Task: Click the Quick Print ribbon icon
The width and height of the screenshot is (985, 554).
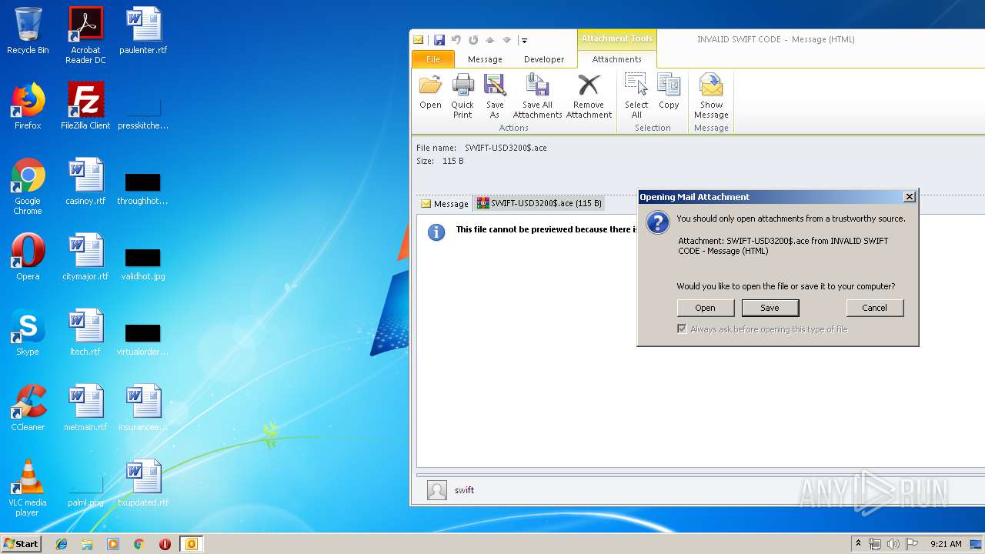Action: coord(462,96)
